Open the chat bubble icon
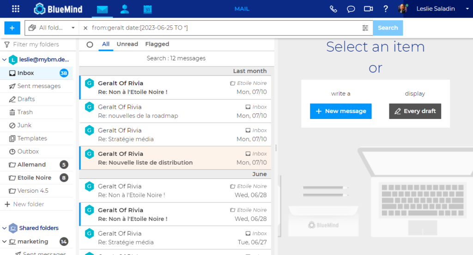The image size is (473, 255). 351,9
